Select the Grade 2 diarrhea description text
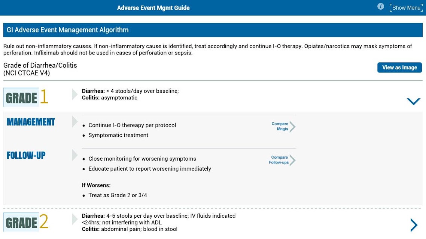The image size is (426, 239). [159, 219]
